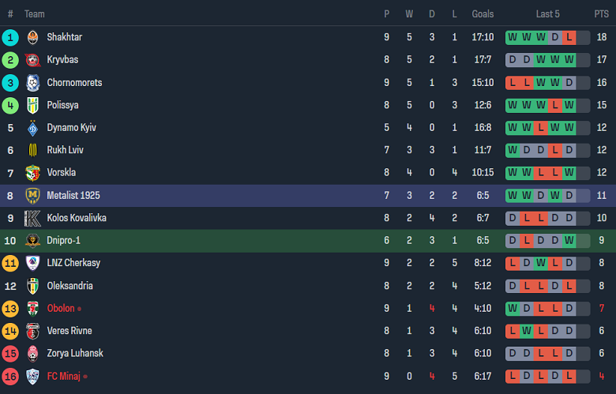The image size is (616, 394).
Task: Open Rukh Lviv team page link
Action: [65, 150]
